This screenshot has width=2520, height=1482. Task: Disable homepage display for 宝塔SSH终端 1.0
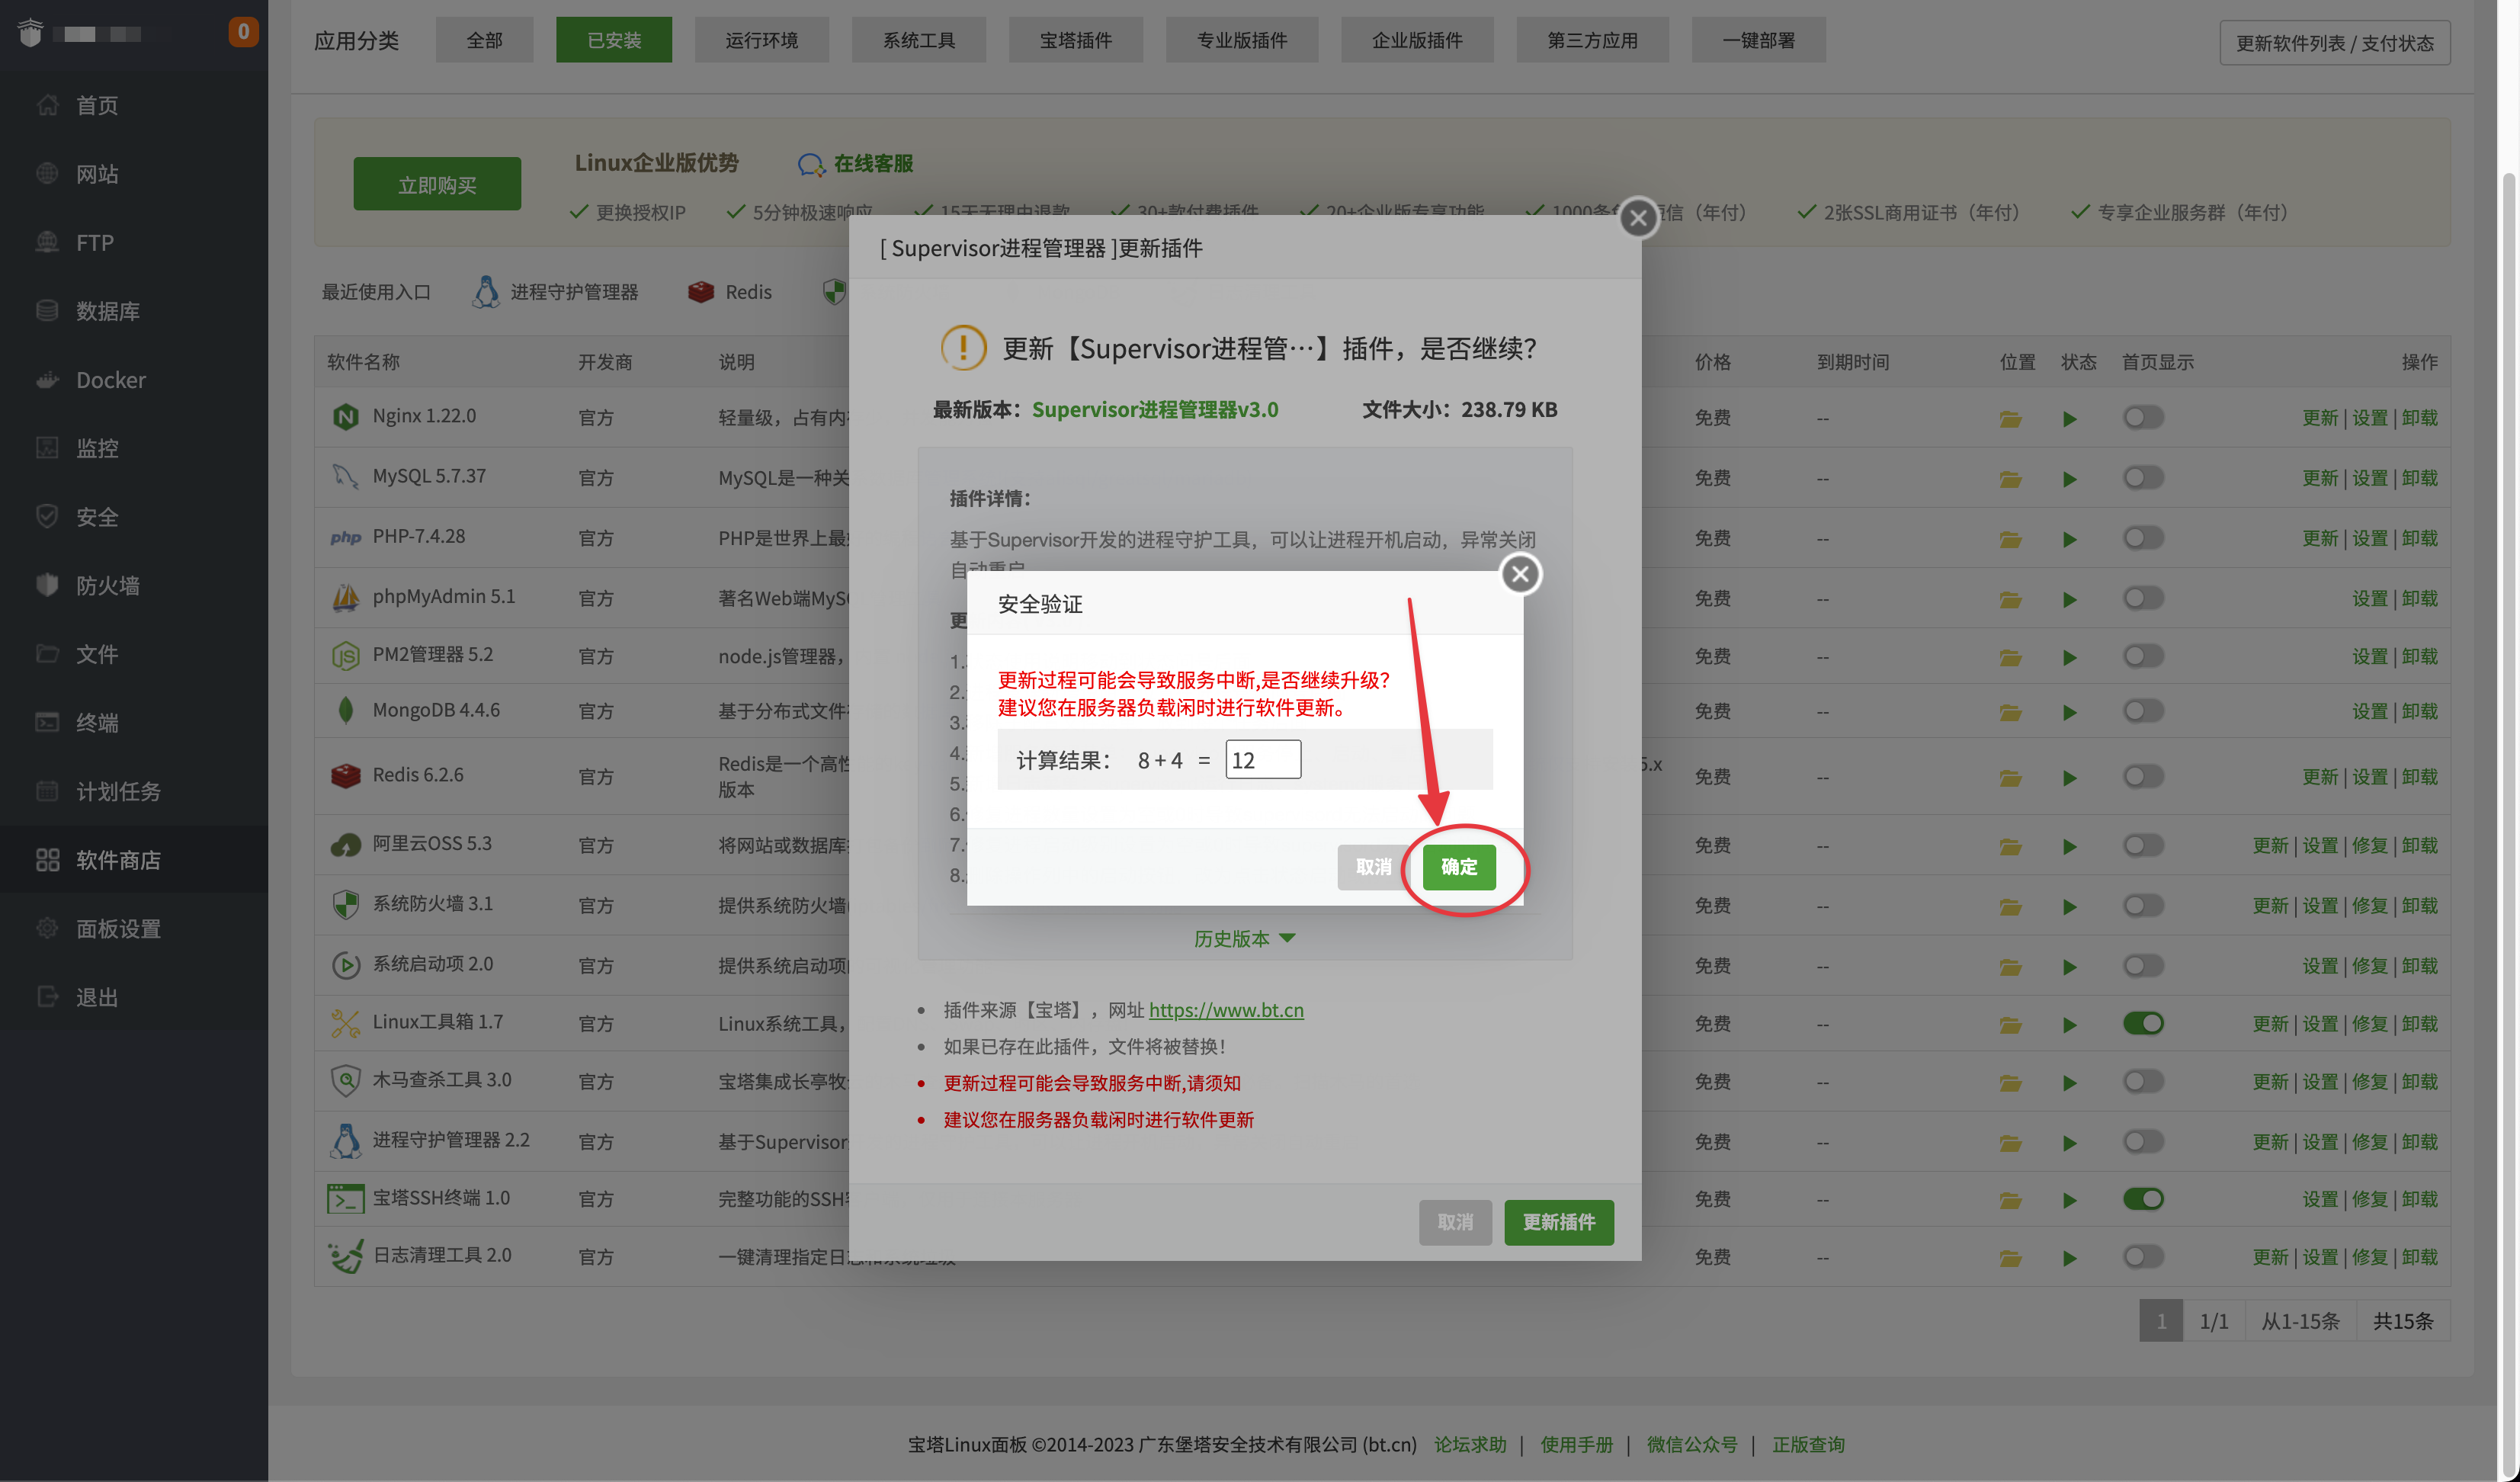tap(2143, 1199)
